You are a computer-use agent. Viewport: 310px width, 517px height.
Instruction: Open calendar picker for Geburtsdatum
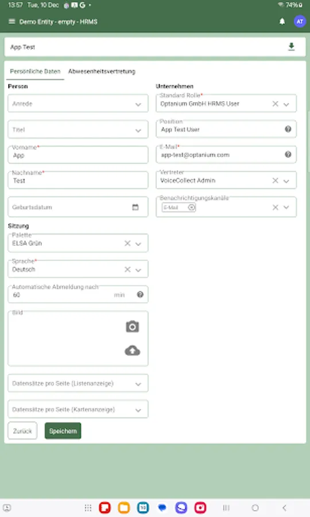135,207
